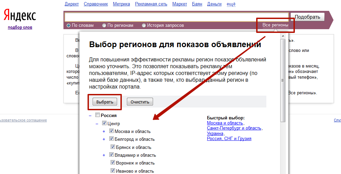The height and width of the screenshot is (174, 341).
Task: Click the Яндекс logo
Action: [20, 16]
